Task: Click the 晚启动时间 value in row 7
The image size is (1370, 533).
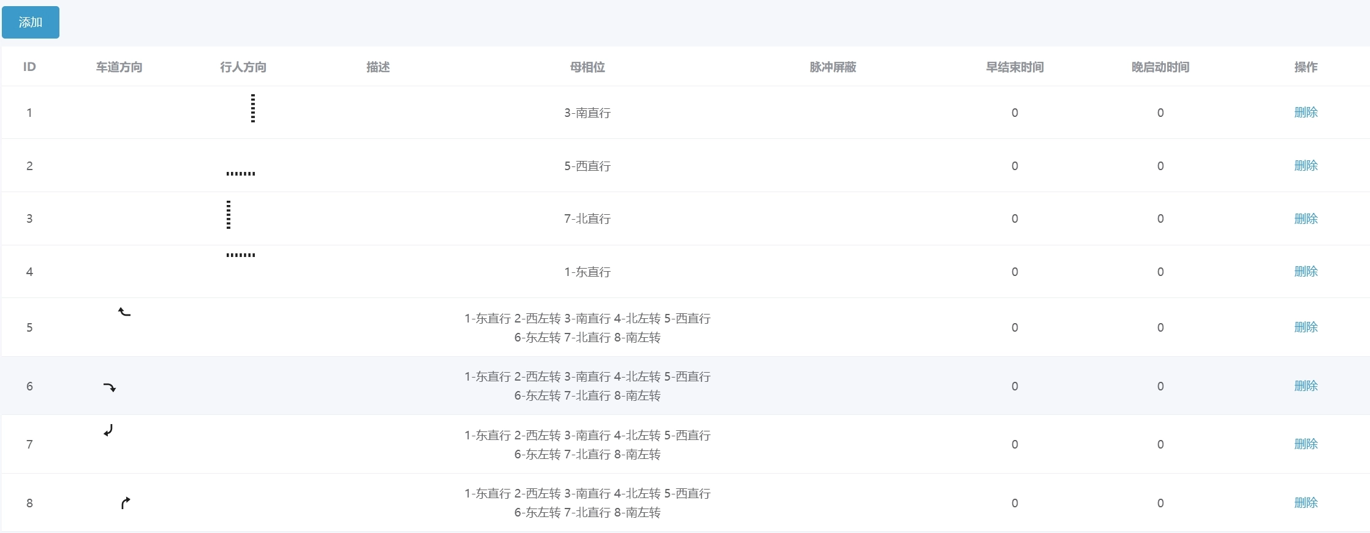Action: click(1160, 444)
